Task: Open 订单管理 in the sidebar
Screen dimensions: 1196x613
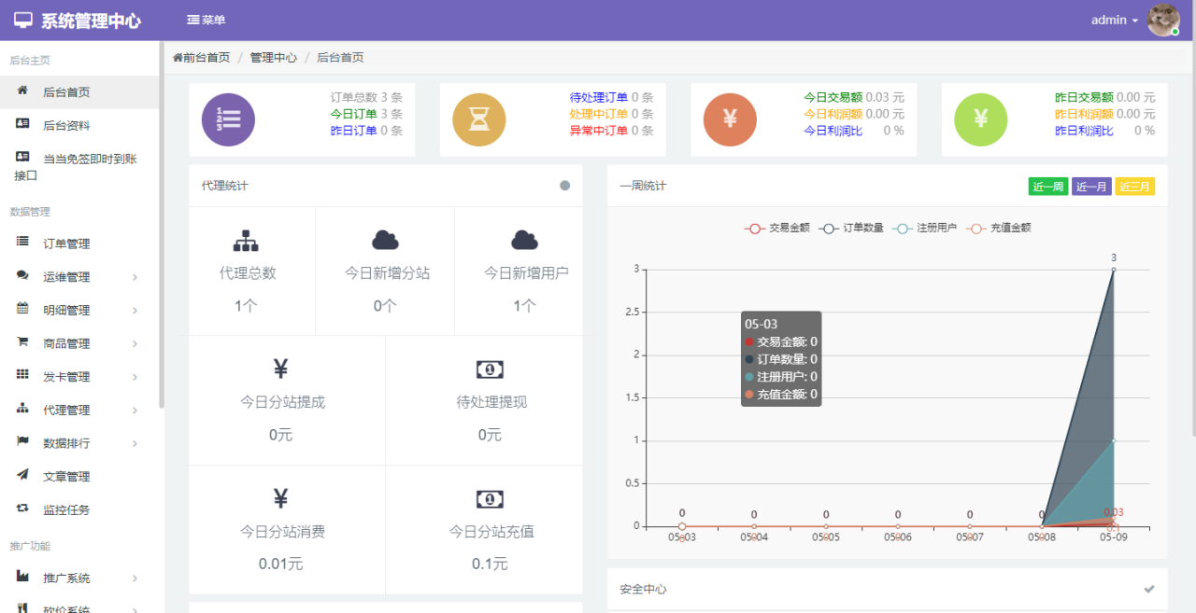Action: coord(66,244)
